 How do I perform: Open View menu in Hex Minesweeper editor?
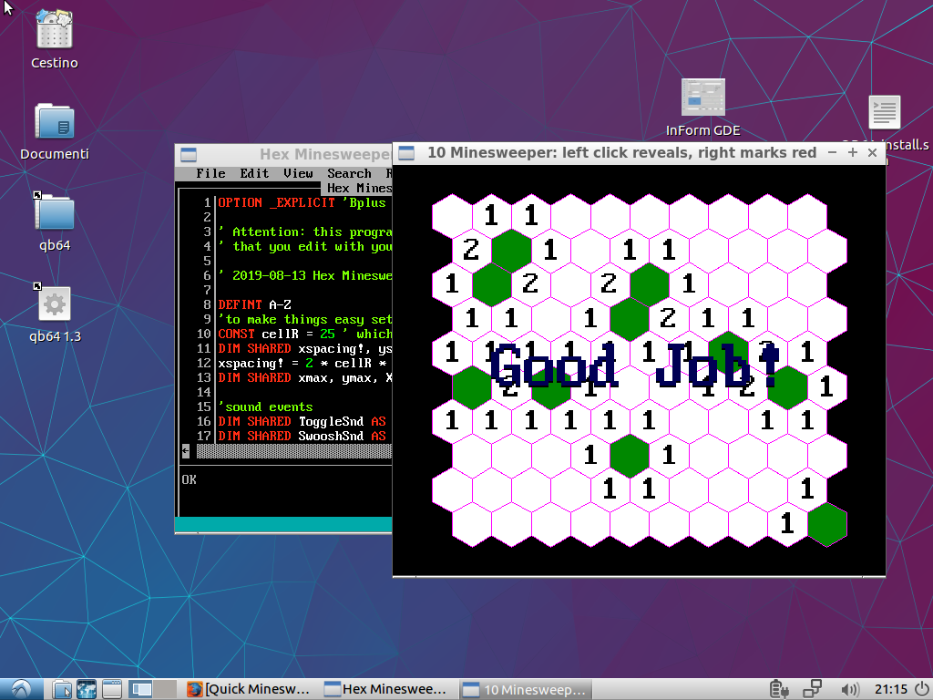click(298, 173)
